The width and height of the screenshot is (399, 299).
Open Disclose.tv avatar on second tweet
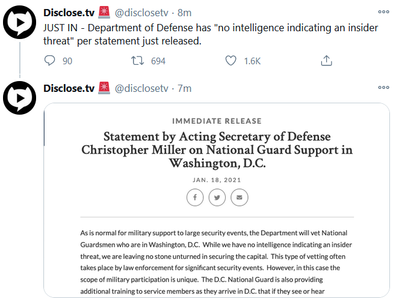pos(20,98)
